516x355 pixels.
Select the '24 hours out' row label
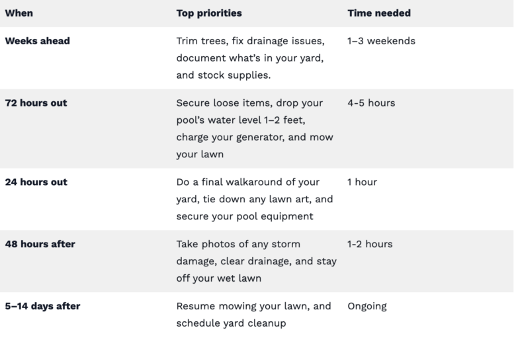36,182
